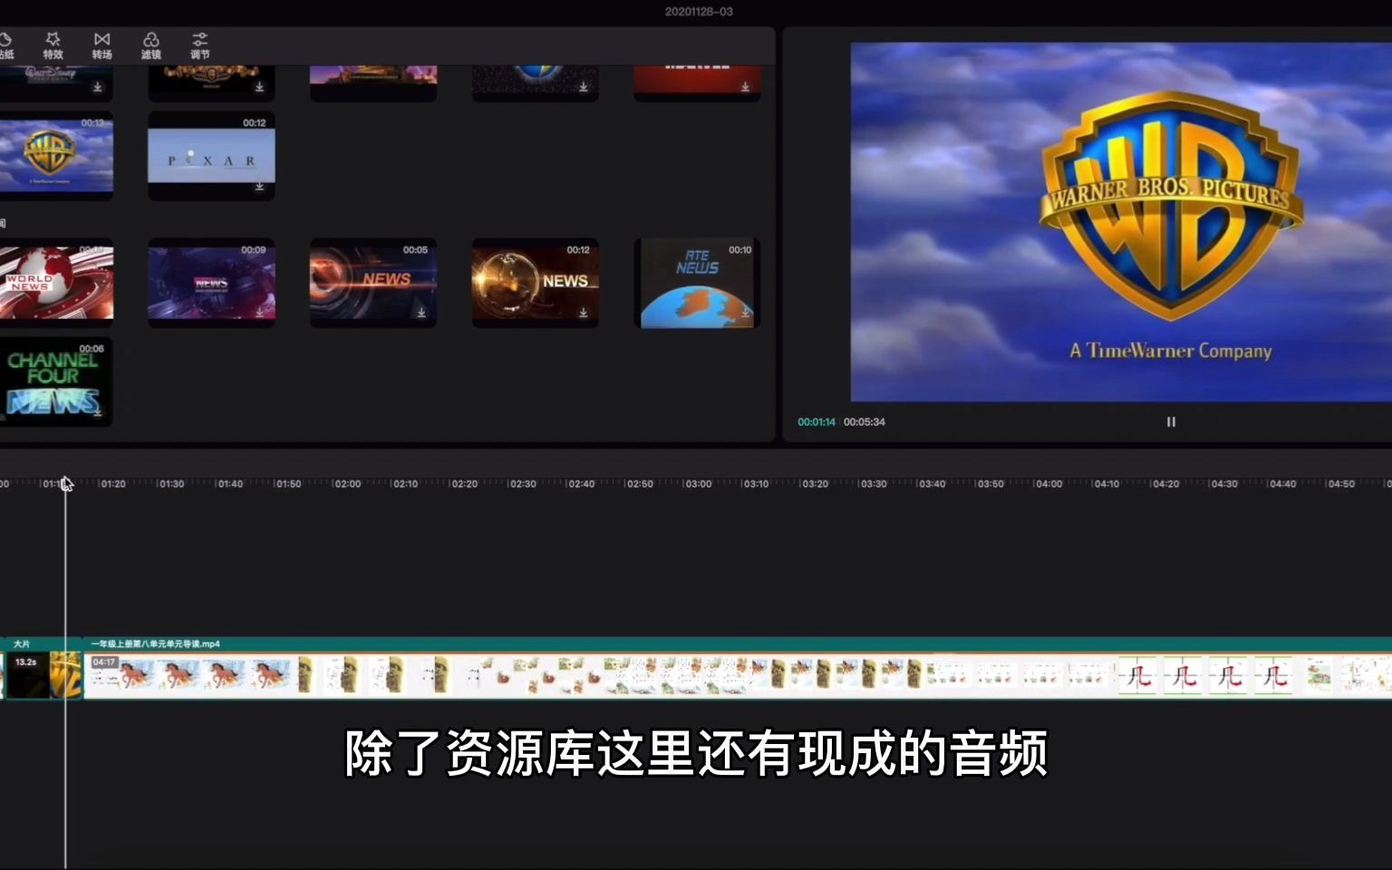Select the golden globe 00:12 NEWS thumbnail

click(x=535, y=282)
